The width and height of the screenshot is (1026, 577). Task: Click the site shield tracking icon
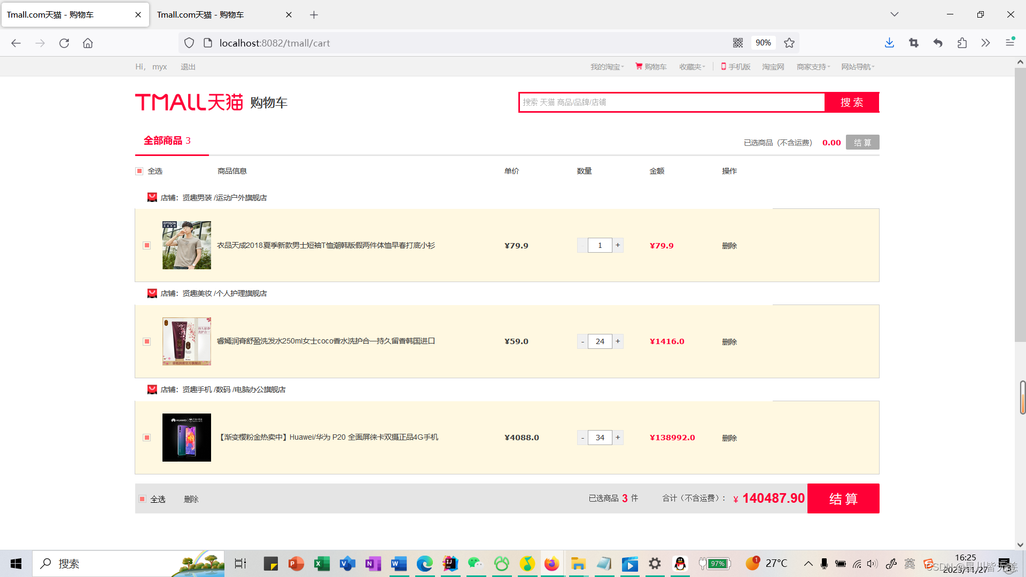pos(189,43)
